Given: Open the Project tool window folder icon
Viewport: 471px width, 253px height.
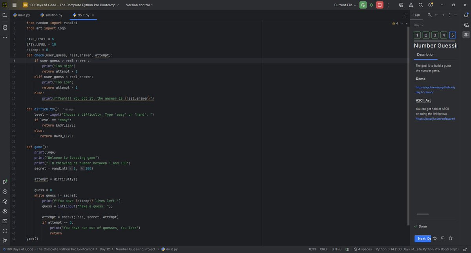Looking at the screenshot, I should (5, 15).
